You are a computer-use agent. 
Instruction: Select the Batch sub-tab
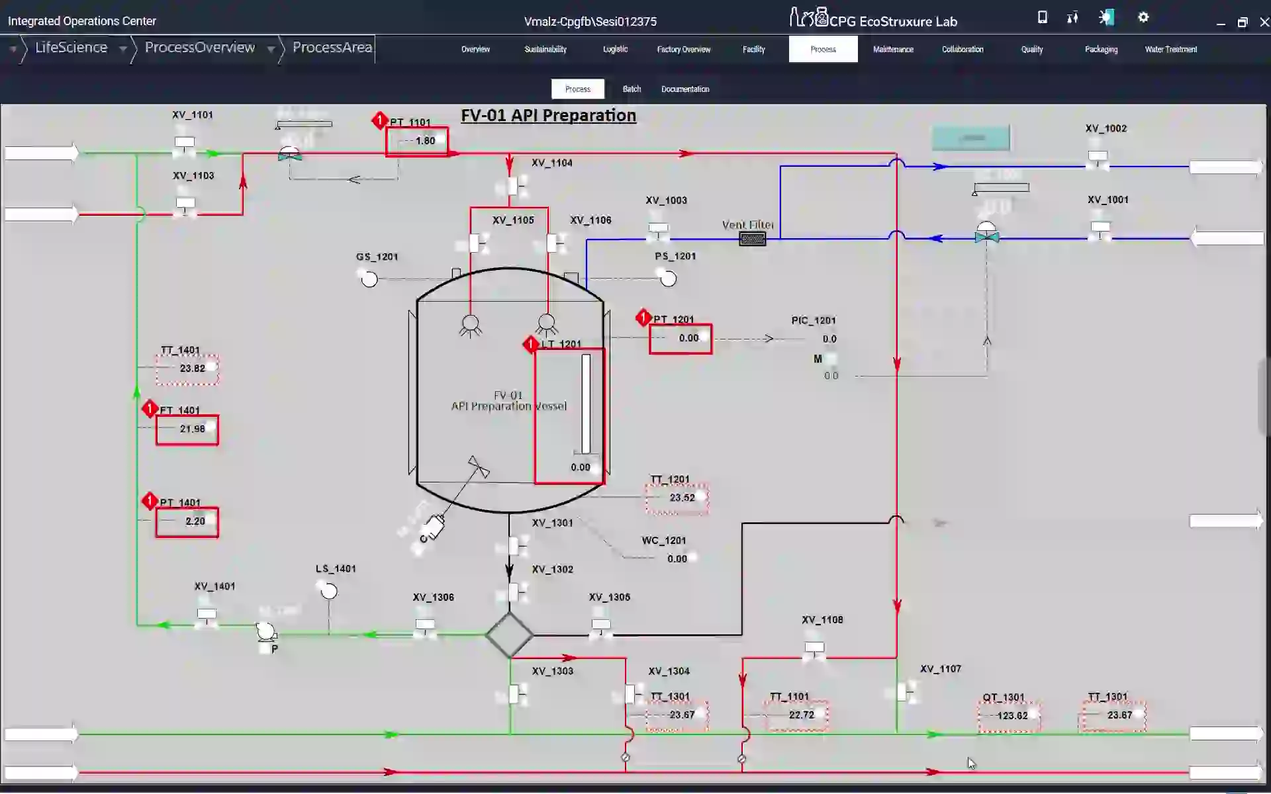pos(632,89)
